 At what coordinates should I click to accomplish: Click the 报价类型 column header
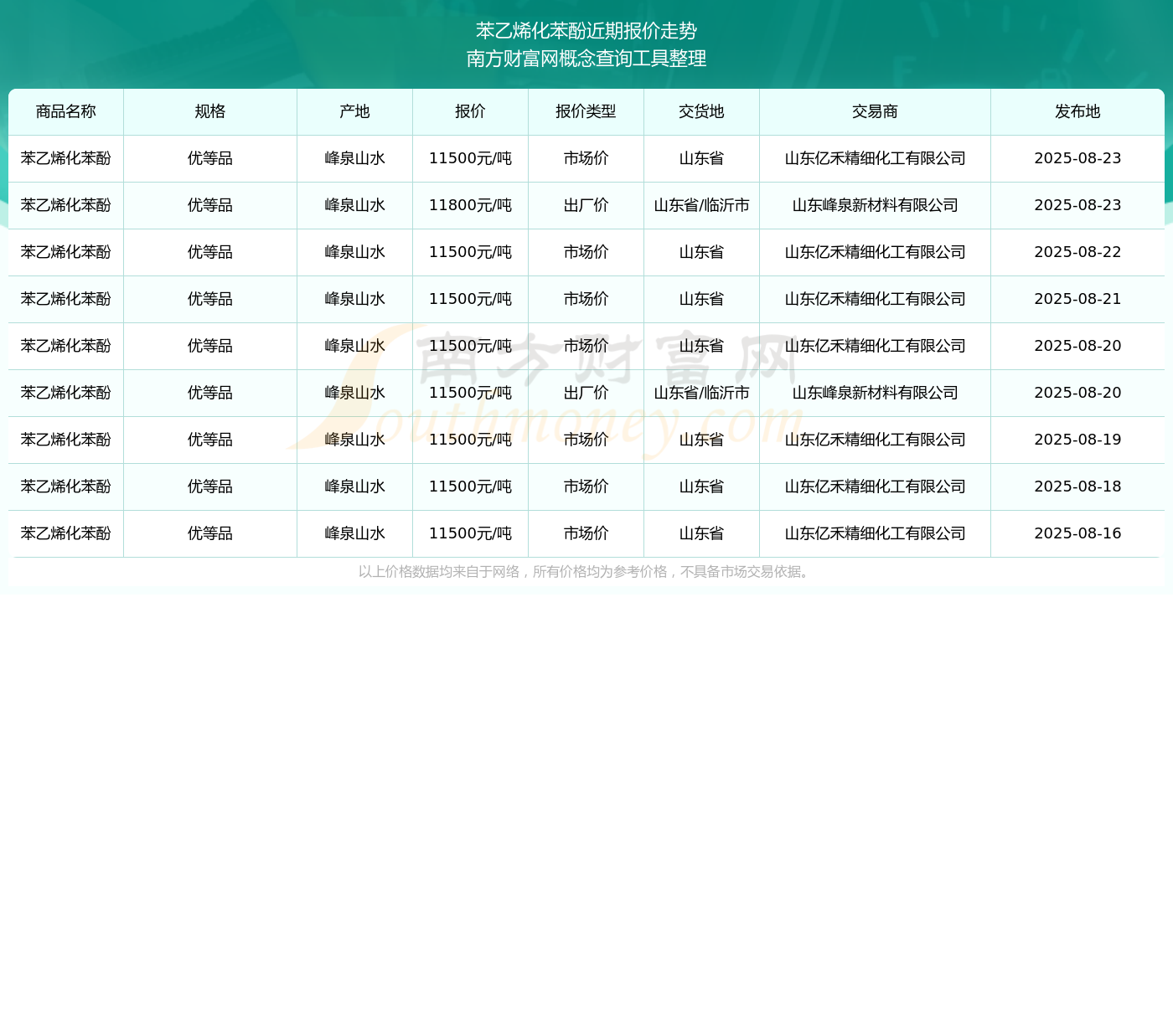tap(586, 111)
